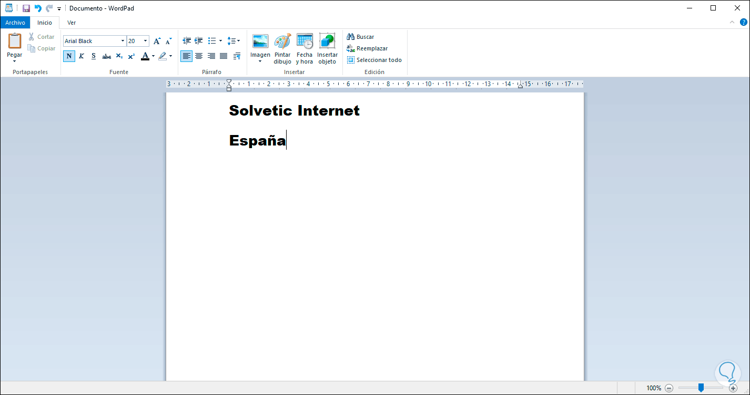Image resolution: width=750 pixels, height=395 pixels.
Task: Open WordPad help with the question mark icon
Action: pyautogui.click(x=743, y=22)
